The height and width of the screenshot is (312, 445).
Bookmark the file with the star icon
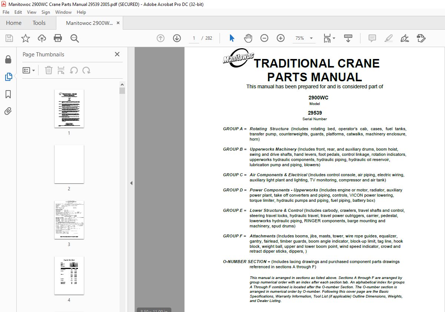click(x=26, y=38)
